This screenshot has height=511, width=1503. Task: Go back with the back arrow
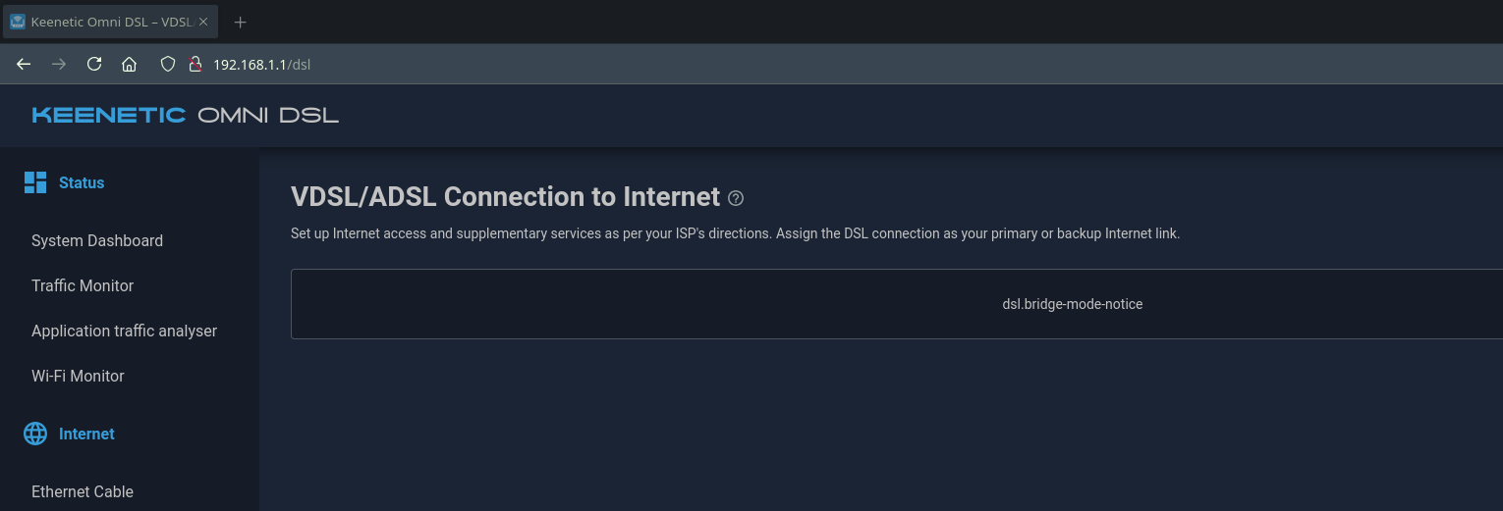24,65
